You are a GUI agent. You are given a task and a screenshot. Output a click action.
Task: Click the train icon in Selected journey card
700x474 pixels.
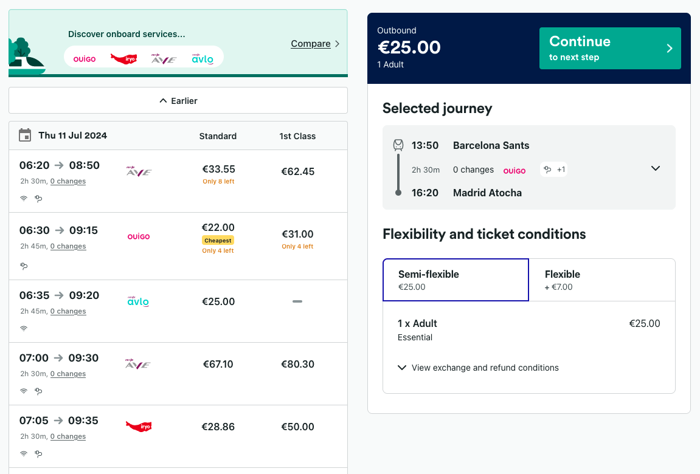[398, 145]
